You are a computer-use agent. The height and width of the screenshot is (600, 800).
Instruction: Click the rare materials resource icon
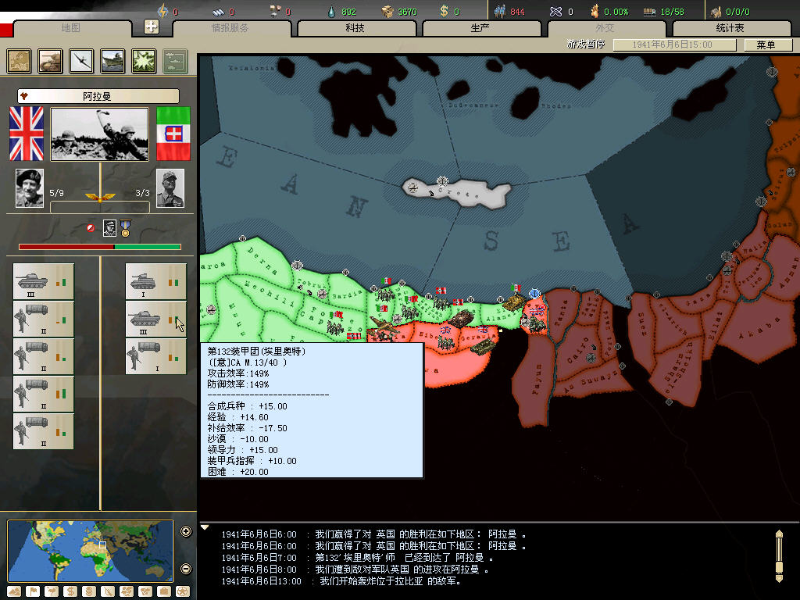point(276,11)
